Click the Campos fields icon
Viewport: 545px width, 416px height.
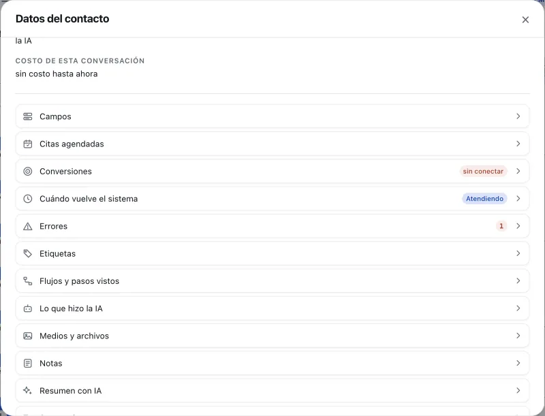coord(28,116)
